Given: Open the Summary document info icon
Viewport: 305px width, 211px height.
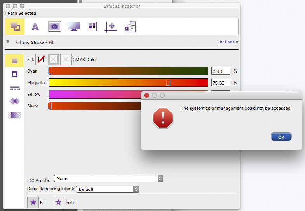Looking at the screenshot, I should coord(130,27).
